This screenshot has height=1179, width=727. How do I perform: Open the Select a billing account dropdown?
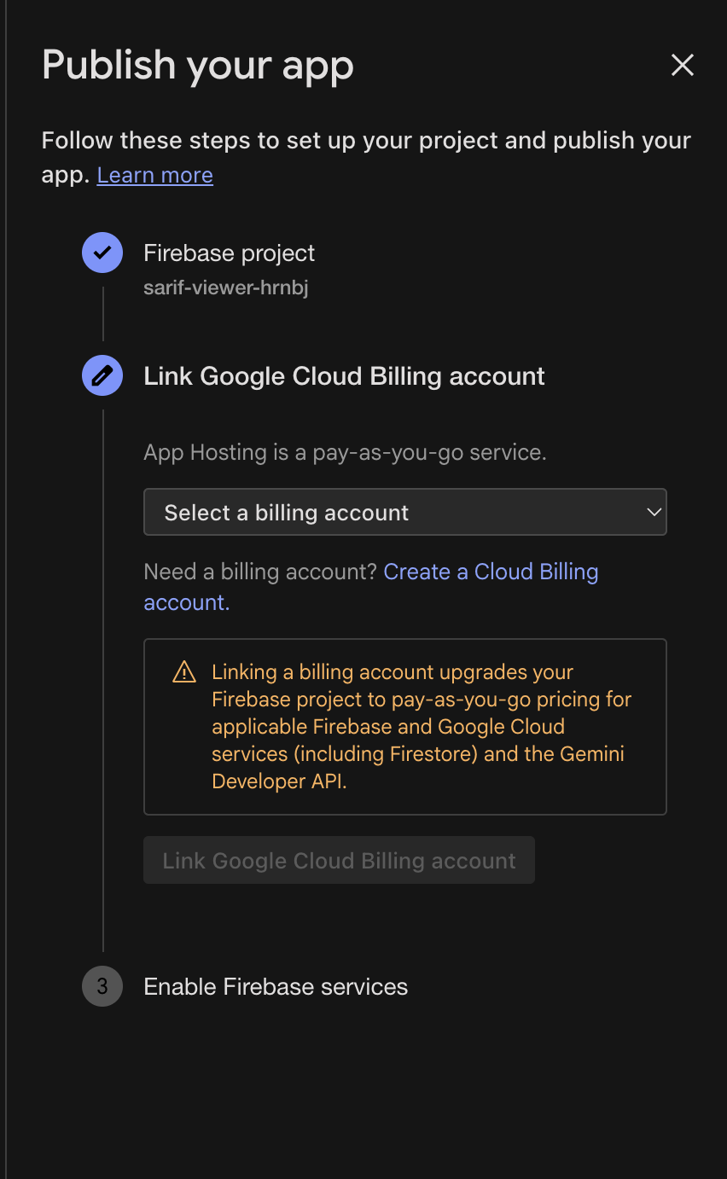404,512
